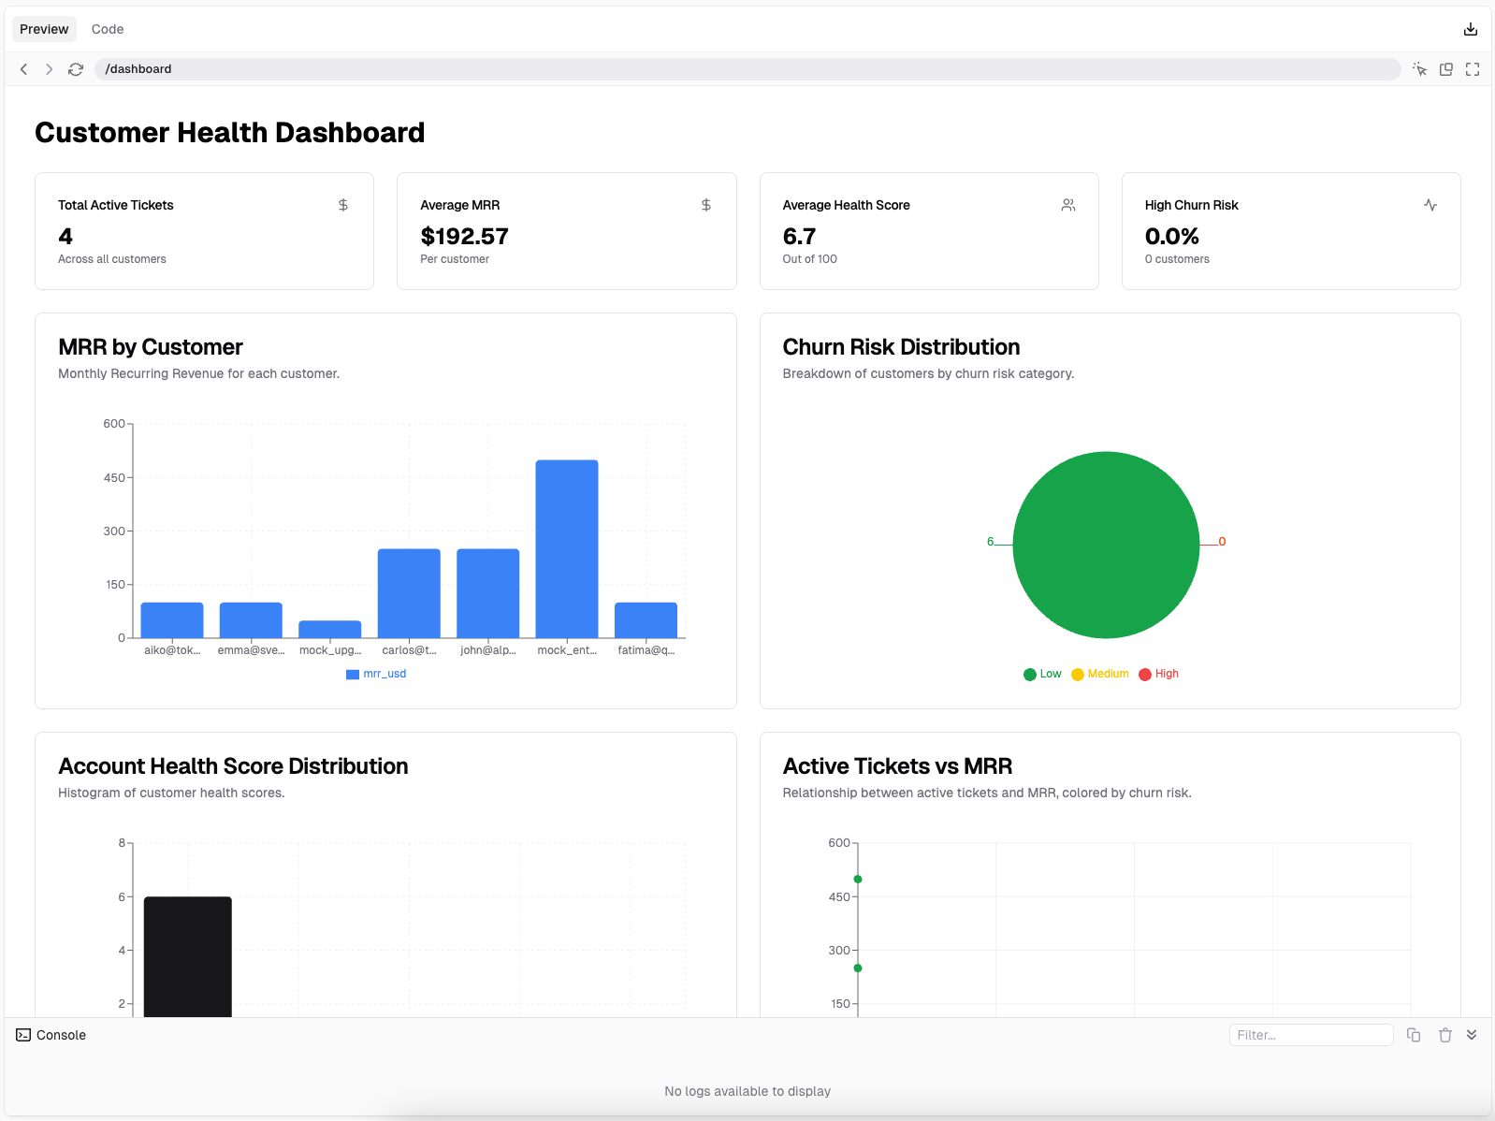Click the MRR by Customer title
This screenshot has height=1121, width=1495.
[151, 347]
